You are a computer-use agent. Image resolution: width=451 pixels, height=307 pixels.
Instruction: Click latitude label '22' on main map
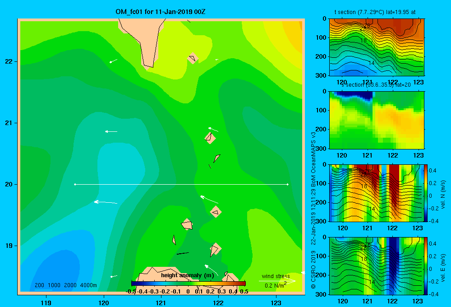click(9, 61)
